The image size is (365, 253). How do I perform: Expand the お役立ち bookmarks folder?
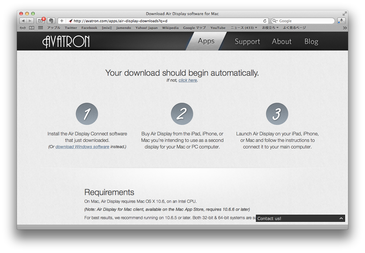point(270,28)
